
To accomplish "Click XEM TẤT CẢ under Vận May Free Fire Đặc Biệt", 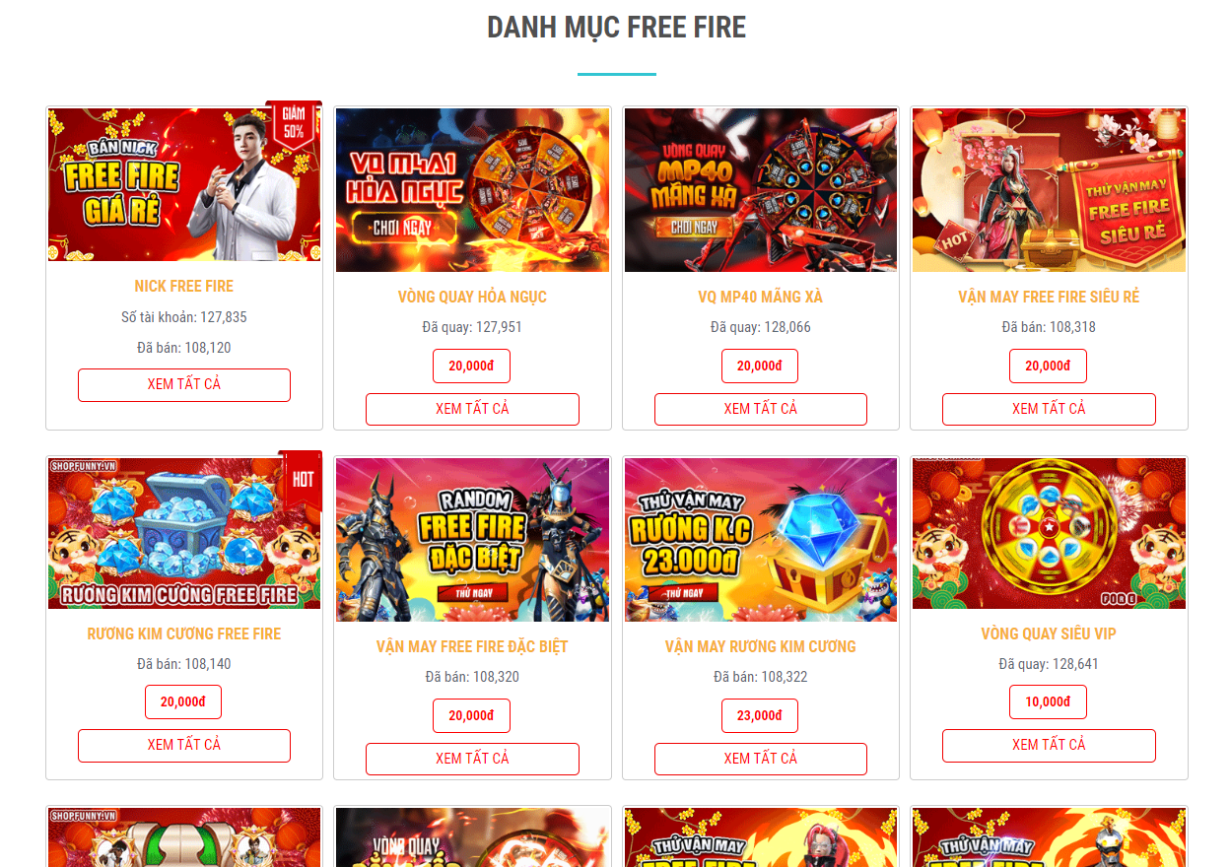I will [x=472, y=760].
